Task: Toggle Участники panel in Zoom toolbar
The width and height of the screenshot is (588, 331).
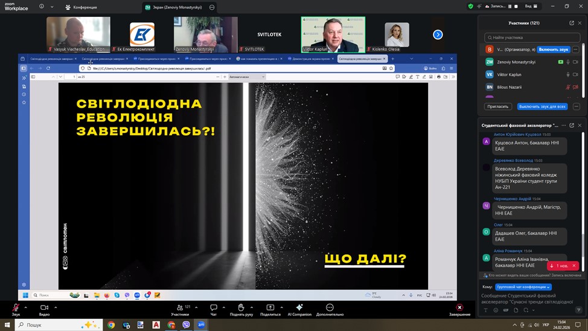Action: click(180, 310)
